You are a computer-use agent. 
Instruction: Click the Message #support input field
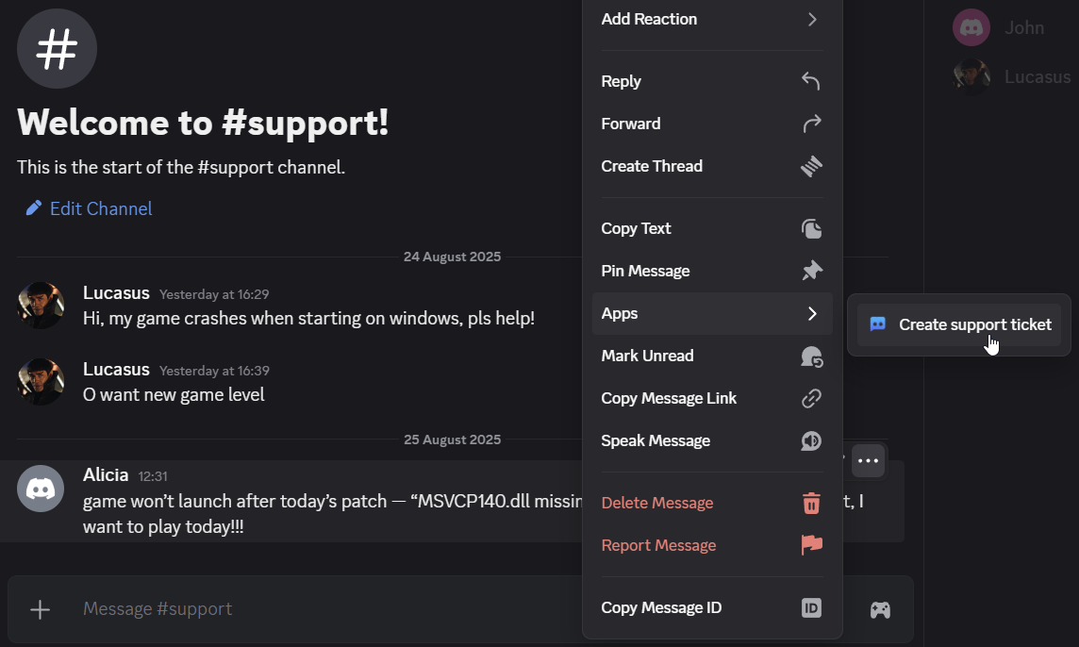[283, 609]
